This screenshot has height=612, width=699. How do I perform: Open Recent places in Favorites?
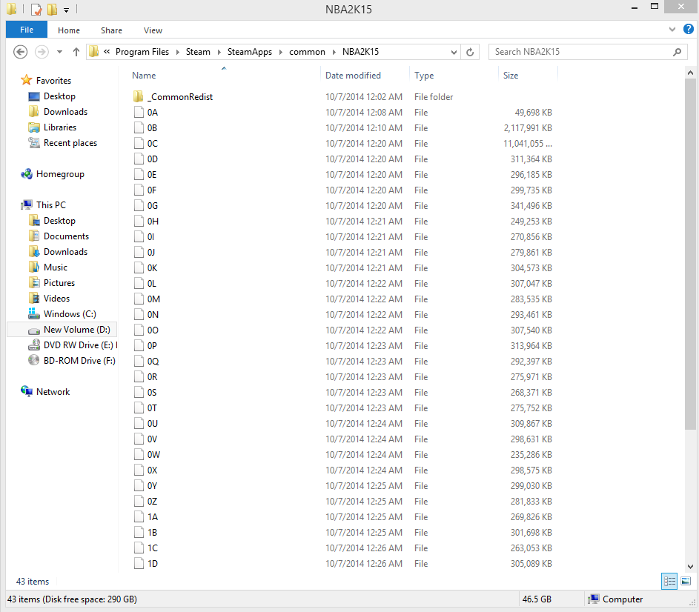pos(70,143)
